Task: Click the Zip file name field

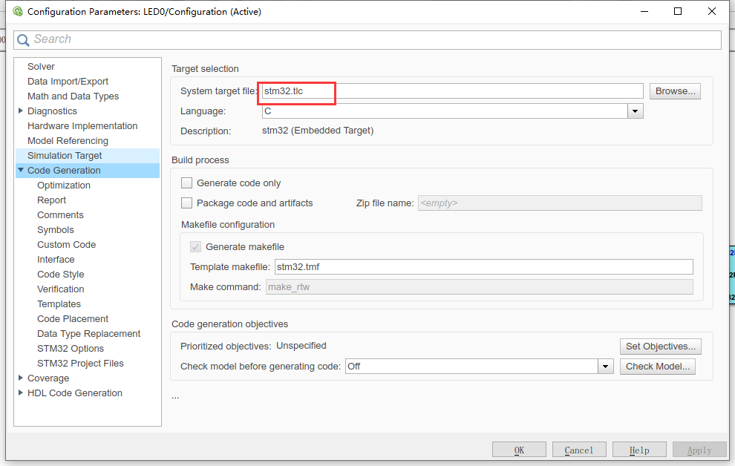Action: click(560, 203)
